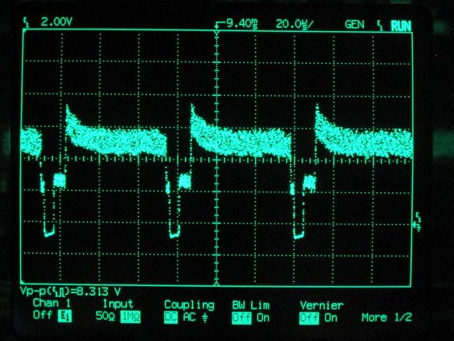Click the trigger position arrow at top center
Viewport: 454px width, 341px height.
(x=217, y=25)
